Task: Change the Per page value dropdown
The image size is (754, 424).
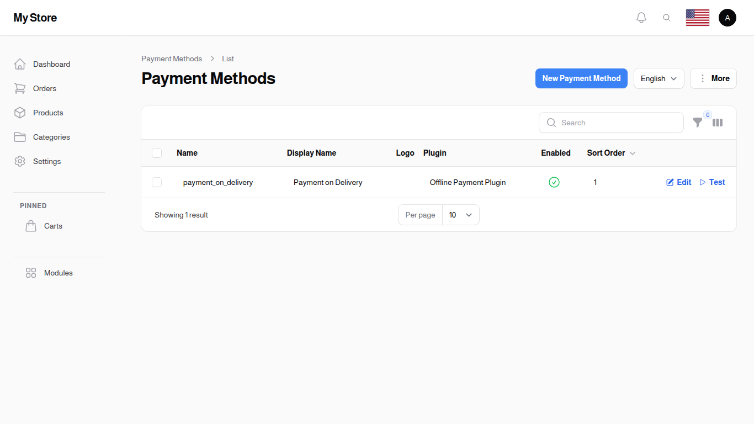Action: [460, 215]
